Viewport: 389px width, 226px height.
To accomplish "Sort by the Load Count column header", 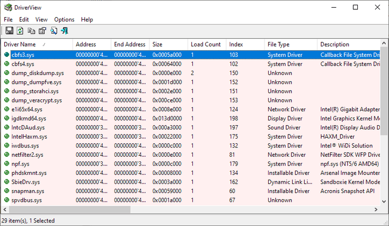I will point(207,44).
